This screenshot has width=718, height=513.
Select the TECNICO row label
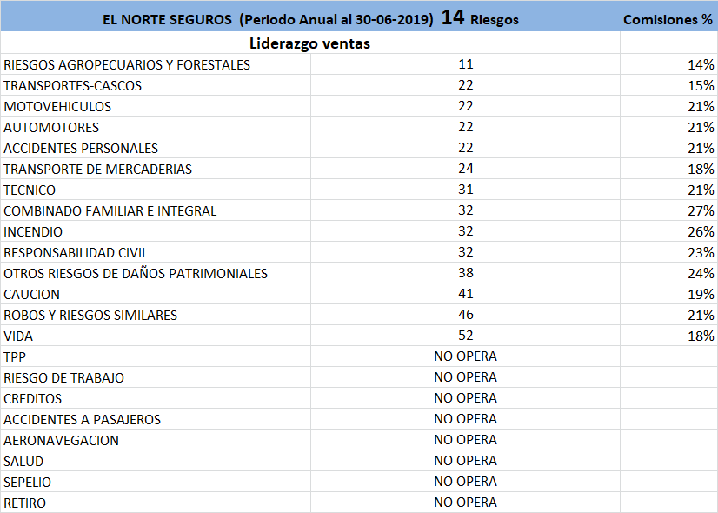[30, 190]
